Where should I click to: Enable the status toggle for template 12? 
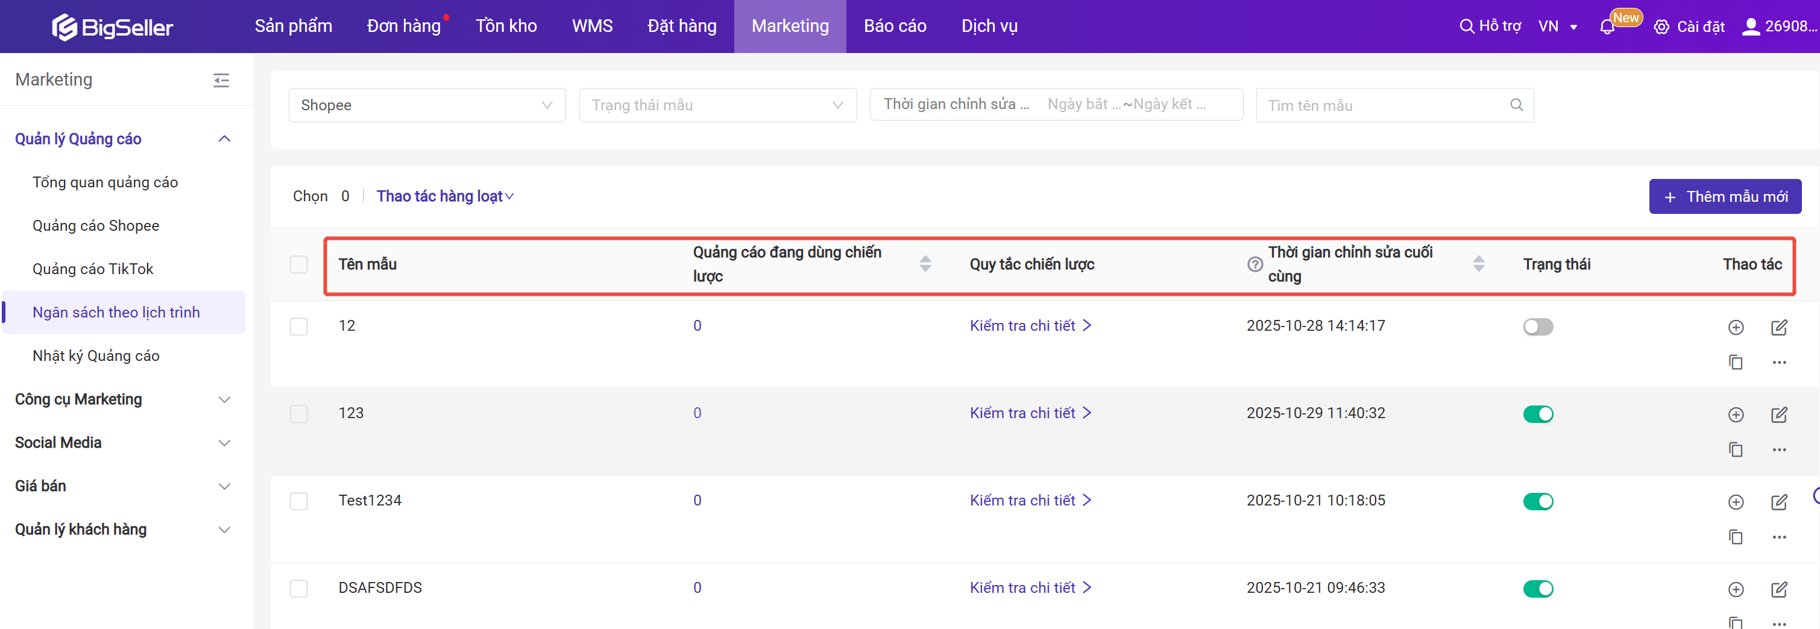[x=1537, y=327]
